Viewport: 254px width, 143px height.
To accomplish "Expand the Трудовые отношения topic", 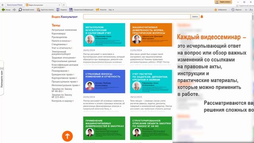I will pos(63,58).
